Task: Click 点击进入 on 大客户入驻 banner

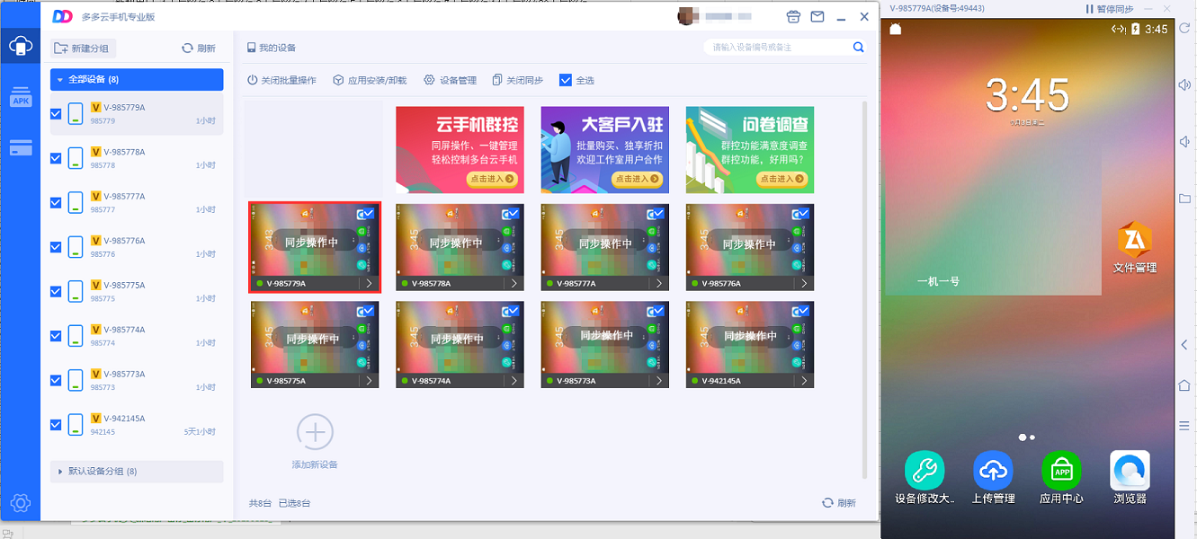Action: 637,179
